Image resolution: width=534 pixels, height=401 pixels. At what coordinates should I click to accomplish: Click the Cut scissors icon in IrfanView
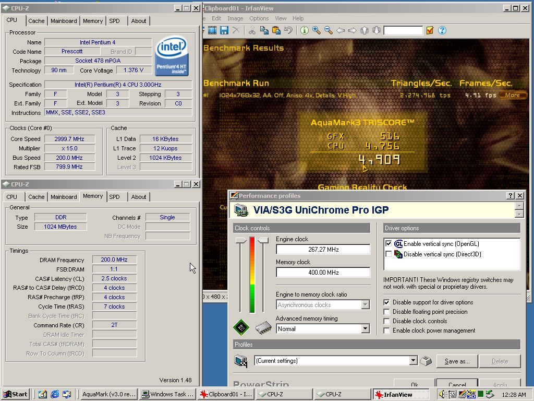click(x=252, y=30)
